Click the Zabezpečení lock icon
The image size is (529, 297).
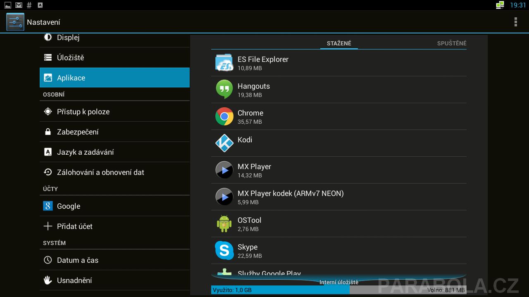(48, 132)
